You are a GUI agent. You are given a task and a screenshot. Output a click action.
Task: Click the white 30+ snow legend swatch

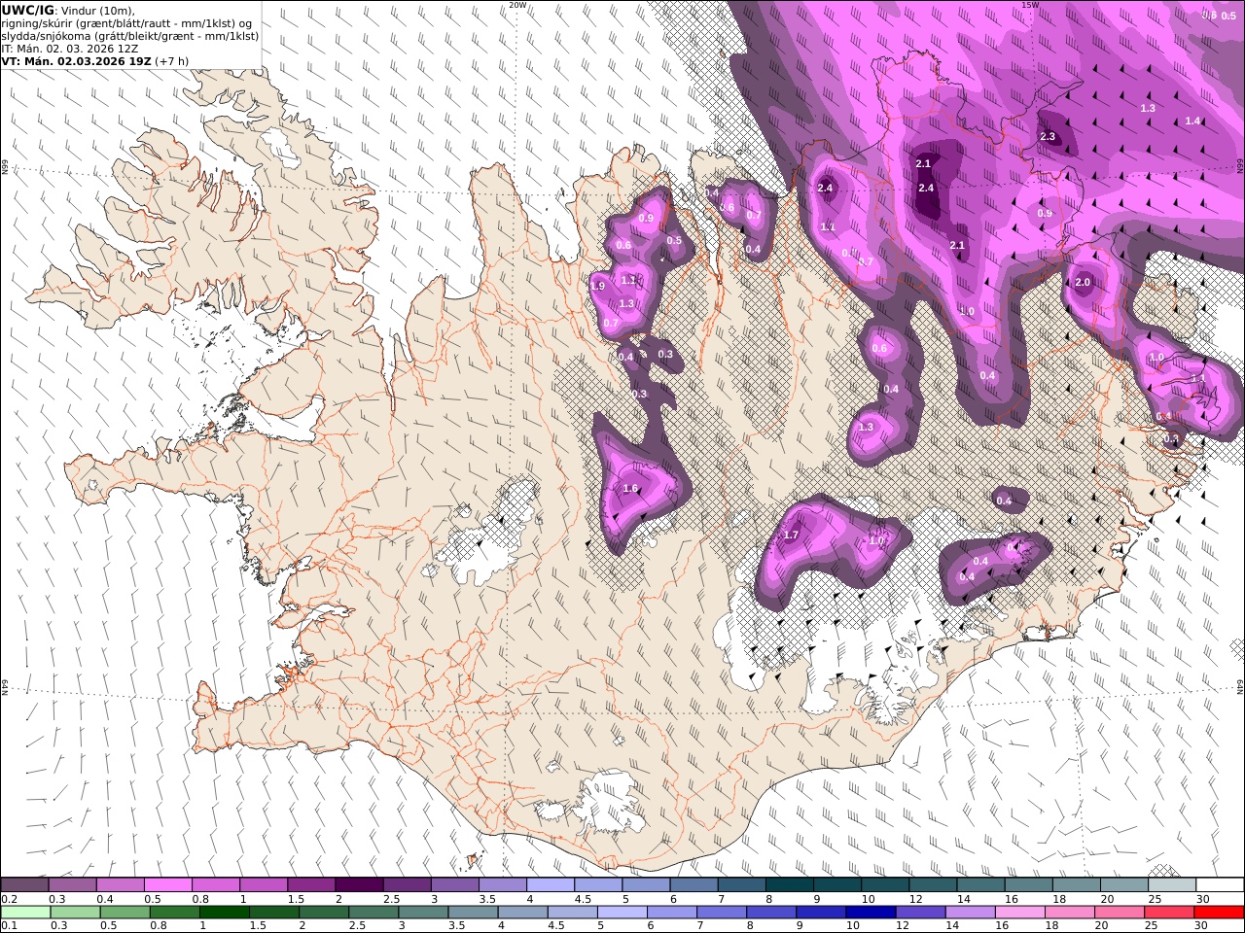(x=1220, y=885)
